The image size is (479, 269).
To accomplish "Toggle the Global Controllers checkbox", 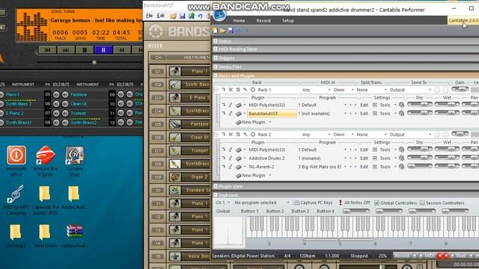I will point(377,202).
